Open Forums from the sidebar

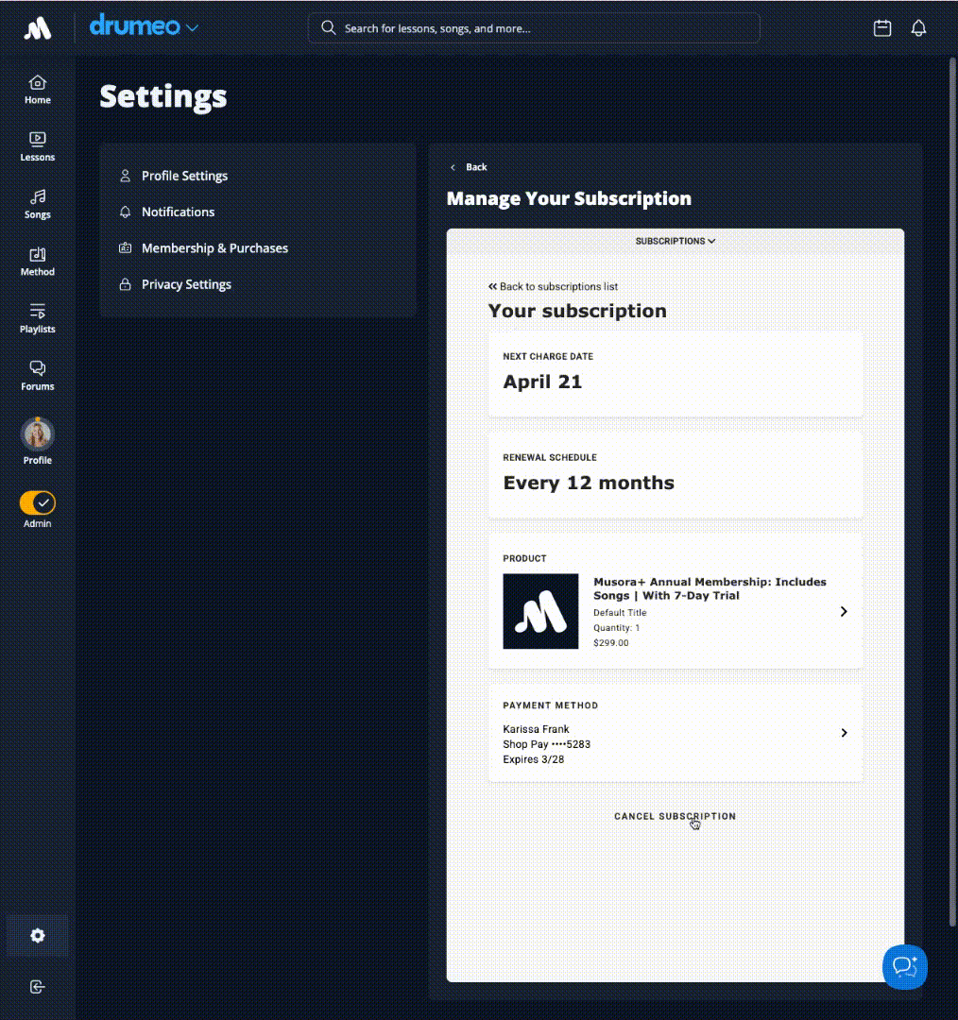click(38, 376)
